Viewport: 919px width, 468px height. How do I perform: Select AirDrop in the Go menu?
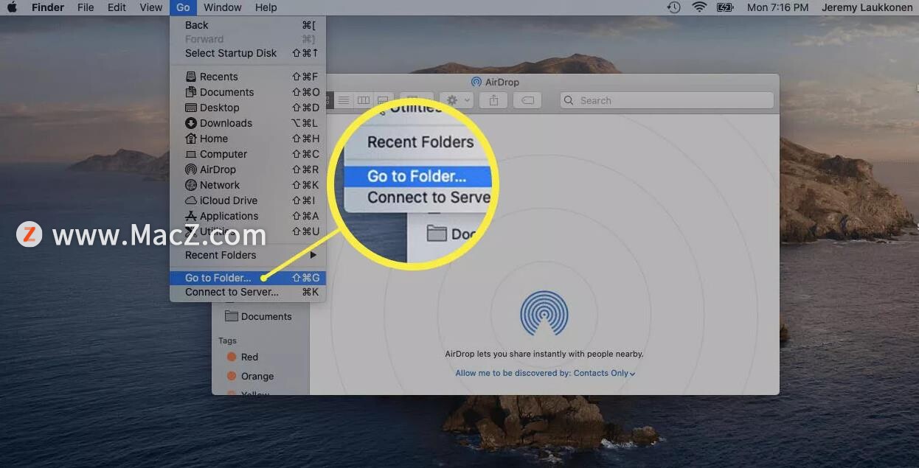coord(248,170)
